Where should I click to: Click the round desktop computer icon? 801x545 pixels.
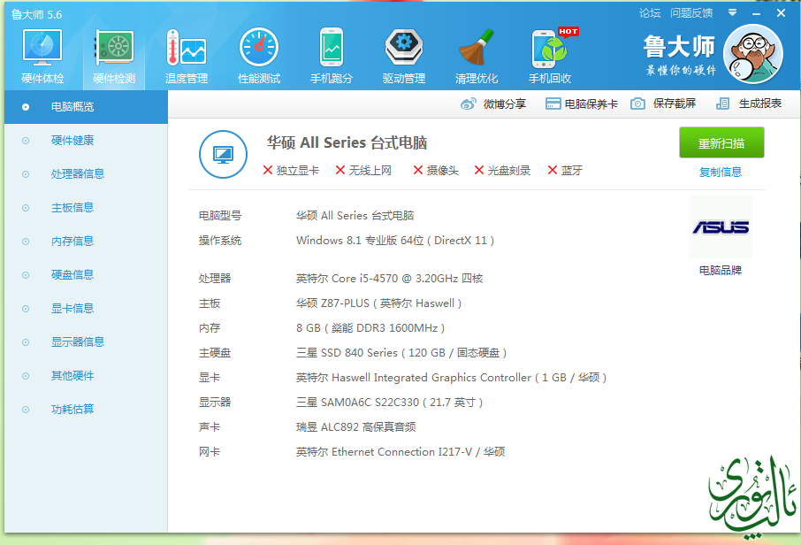click(224, 155)
